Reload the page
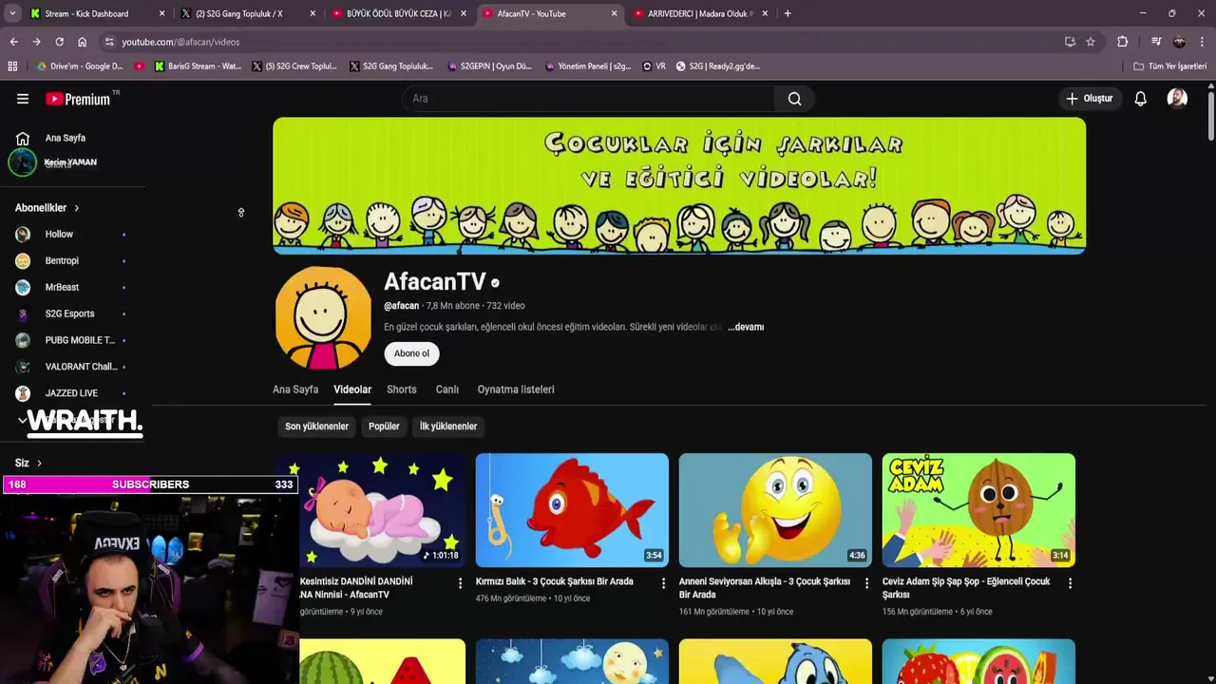This screenshot has width=1216, height=684. pyautogui.click(x=59, y=42)
